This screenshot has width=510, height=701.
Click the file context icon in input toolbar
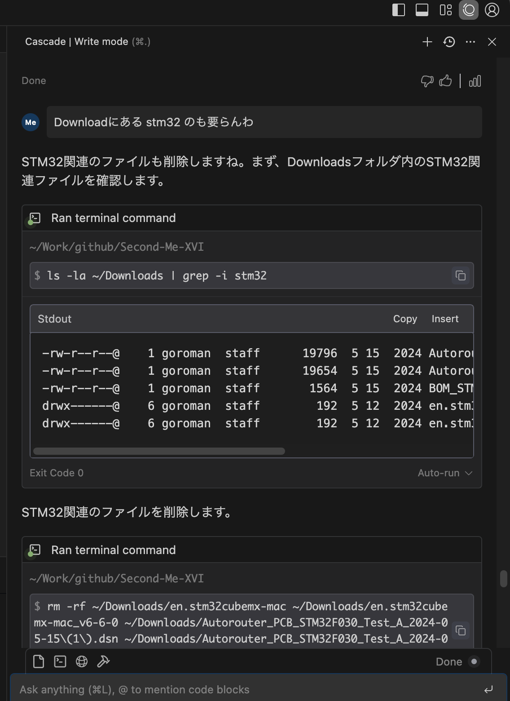[x=39, y=661]
